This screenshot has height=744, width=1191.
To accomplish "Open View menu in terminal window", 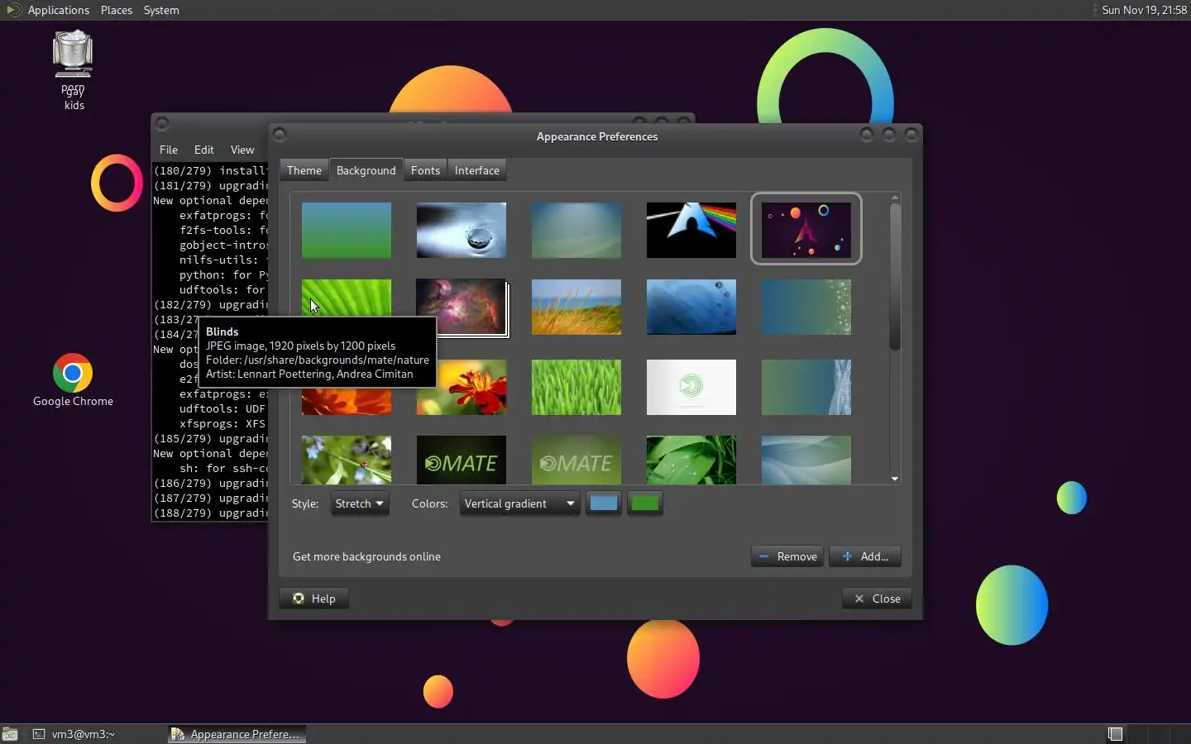I will pos(242,150).
